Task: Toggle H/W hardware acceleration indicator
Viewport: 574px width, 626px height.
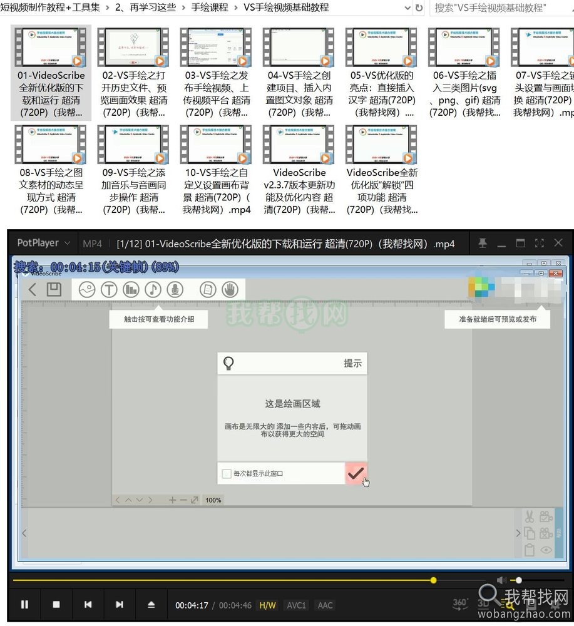Action: (267, 605)
